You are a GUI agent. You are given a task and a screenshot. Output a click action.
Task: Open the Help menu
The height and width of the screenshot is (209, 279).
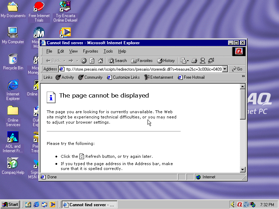[x=122, y=51]
